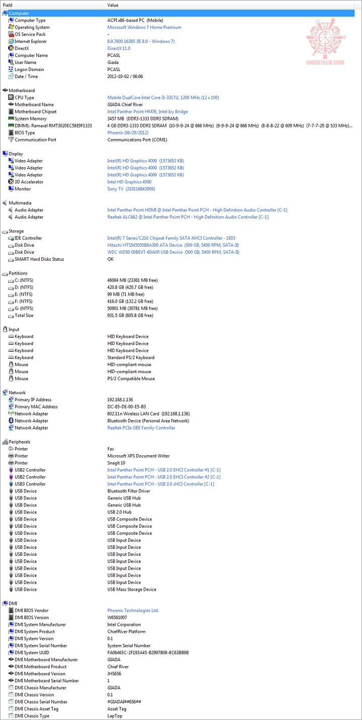Click the Primary MAC Address row icon

point(11,407)
